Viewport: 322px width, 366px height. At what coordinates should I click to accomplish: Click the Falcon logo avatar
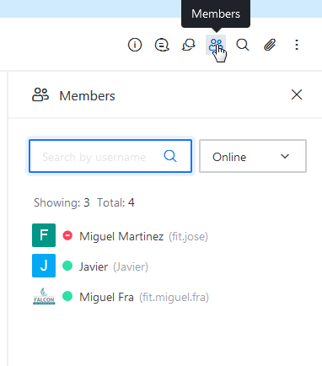click(44, 296)
